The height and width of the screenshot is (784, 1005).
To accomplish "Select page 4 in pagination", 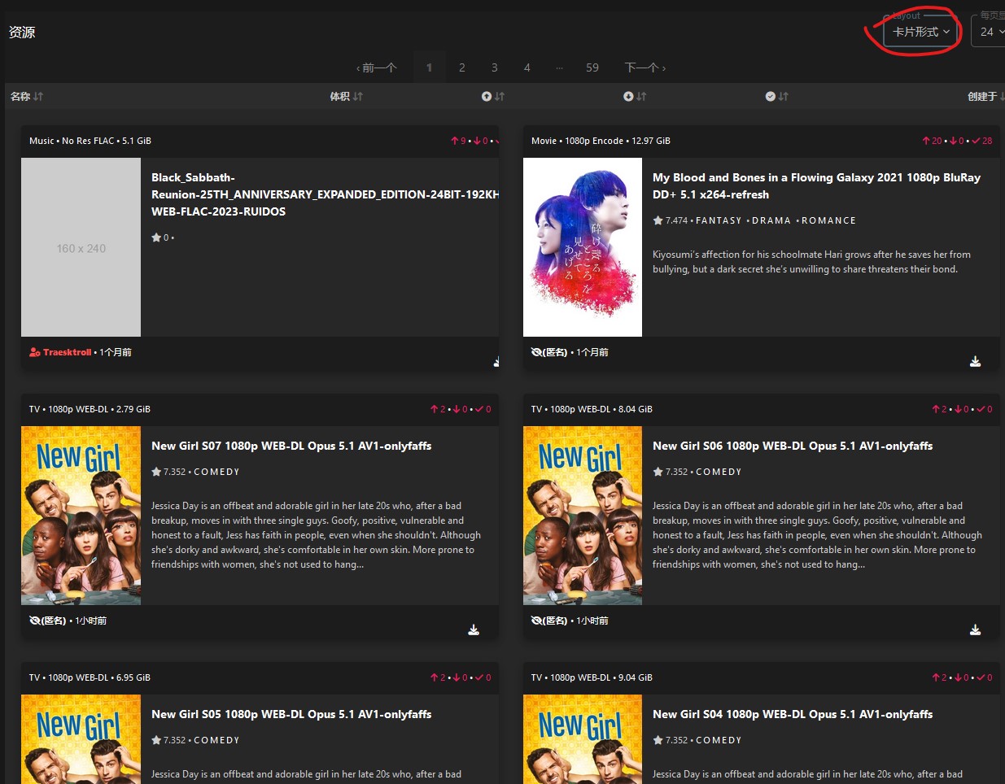I will pos(527,68).
